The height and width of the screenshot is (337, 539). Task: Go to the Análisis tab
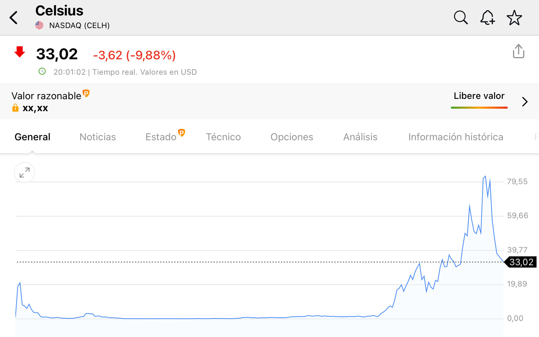pyautogui.click(x=360, y=137)
